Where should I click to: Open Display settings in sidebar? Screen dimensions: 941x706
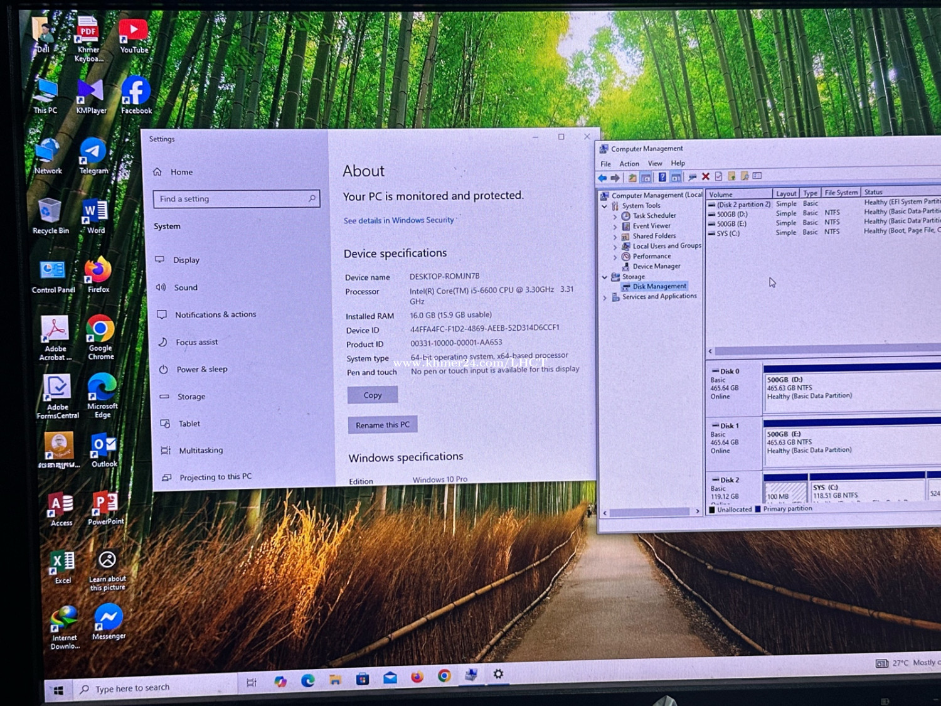point(178,260)
